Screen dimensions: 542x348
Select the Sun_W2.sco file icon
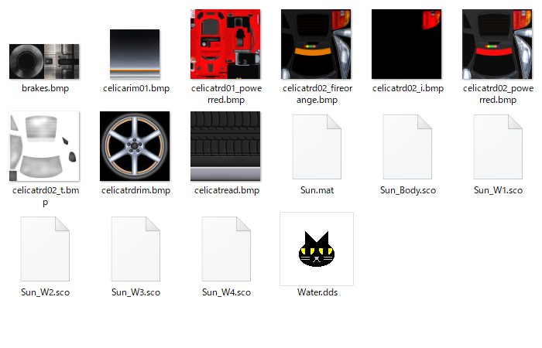click(x=45, y=248)
